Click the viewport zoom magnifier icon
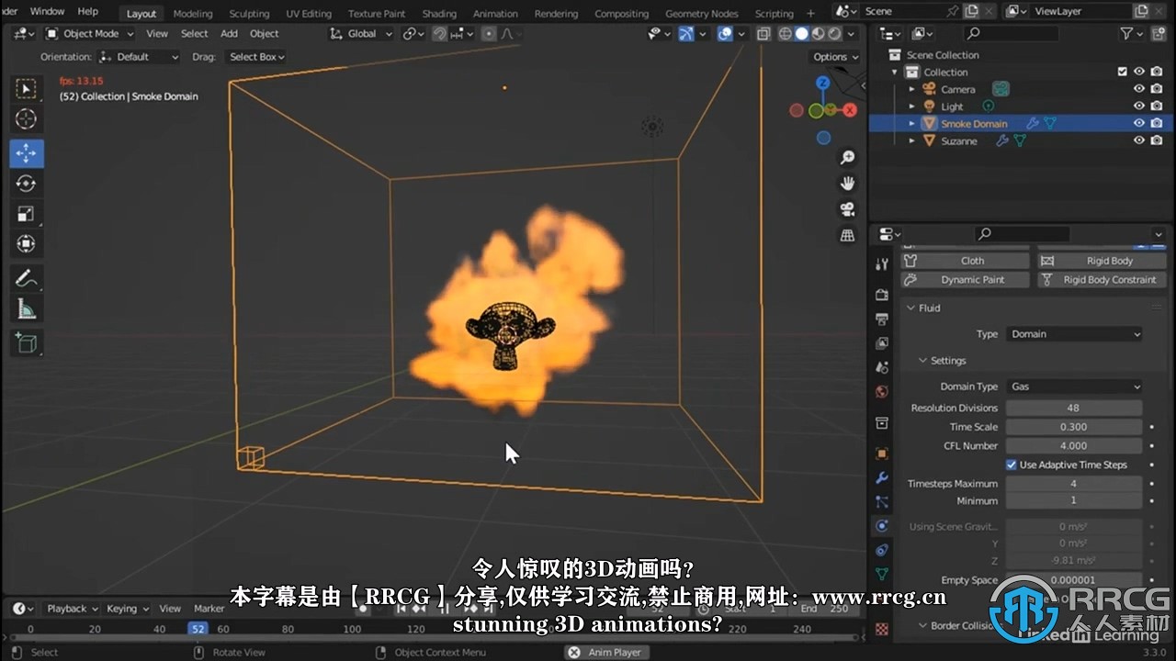 (847, 158)
